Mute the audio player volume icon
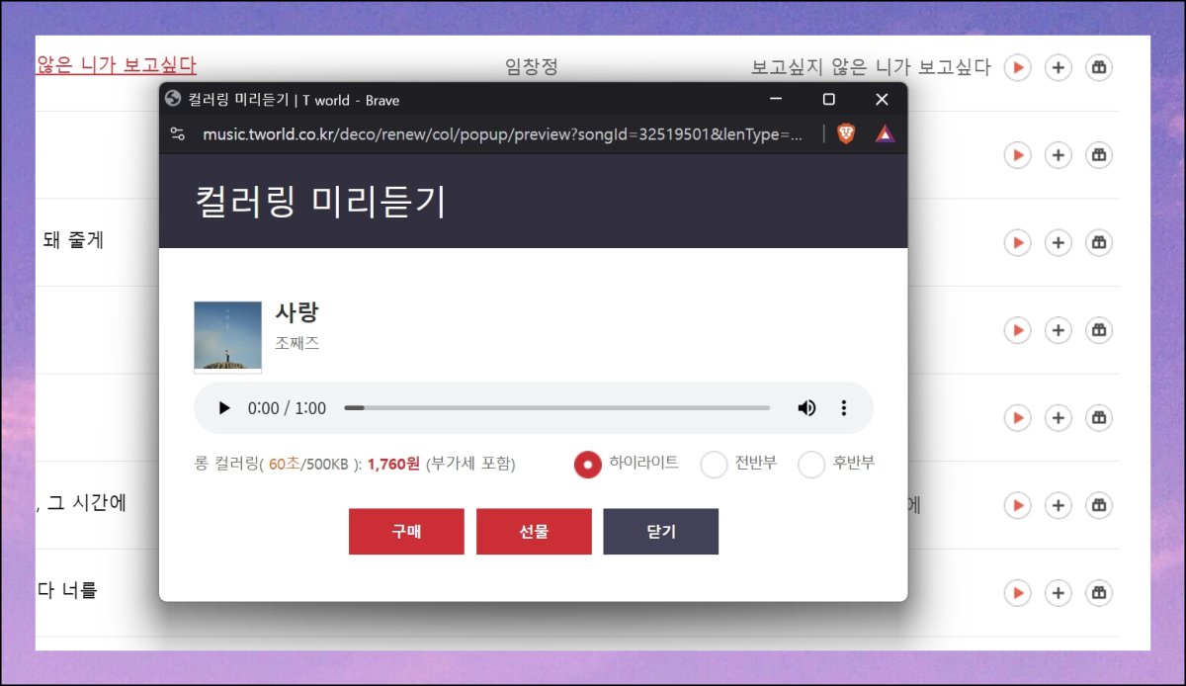 806,408
